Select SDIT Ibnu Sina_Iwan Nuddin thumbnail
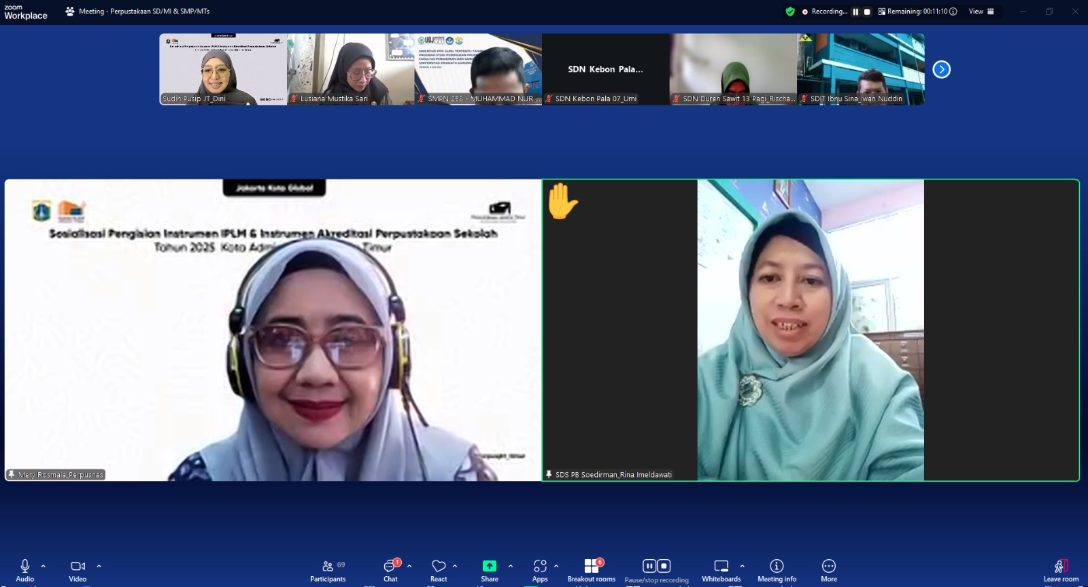 861,69
